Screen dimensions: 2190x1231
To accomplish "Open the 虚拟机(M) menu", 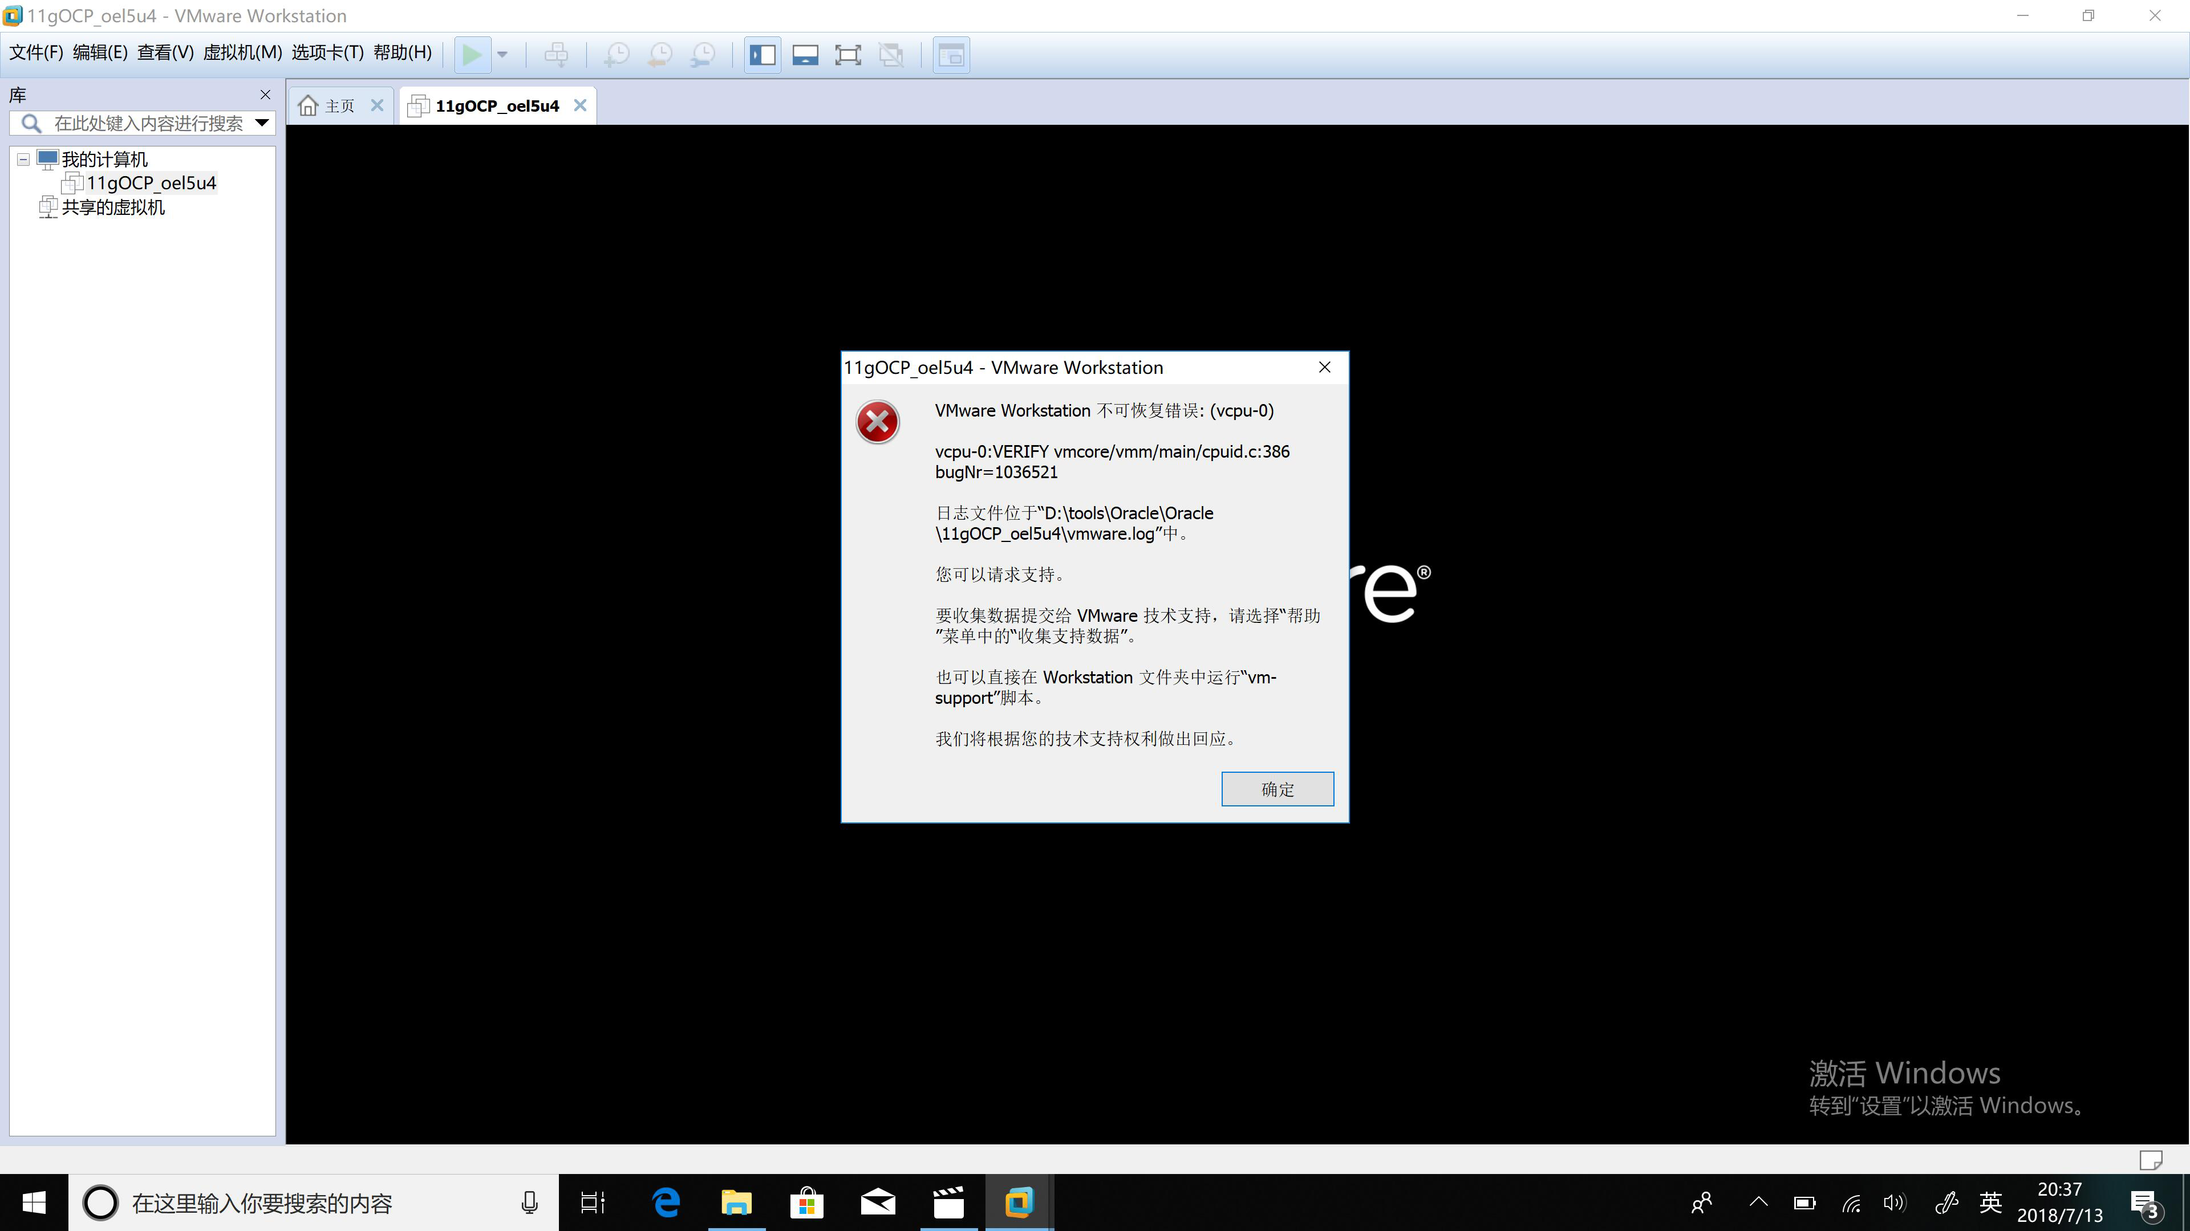I will coord(242,52).
